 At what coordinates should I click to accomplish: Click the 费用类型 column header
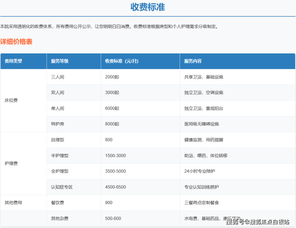pyautogui.click(x=13, y=61)
